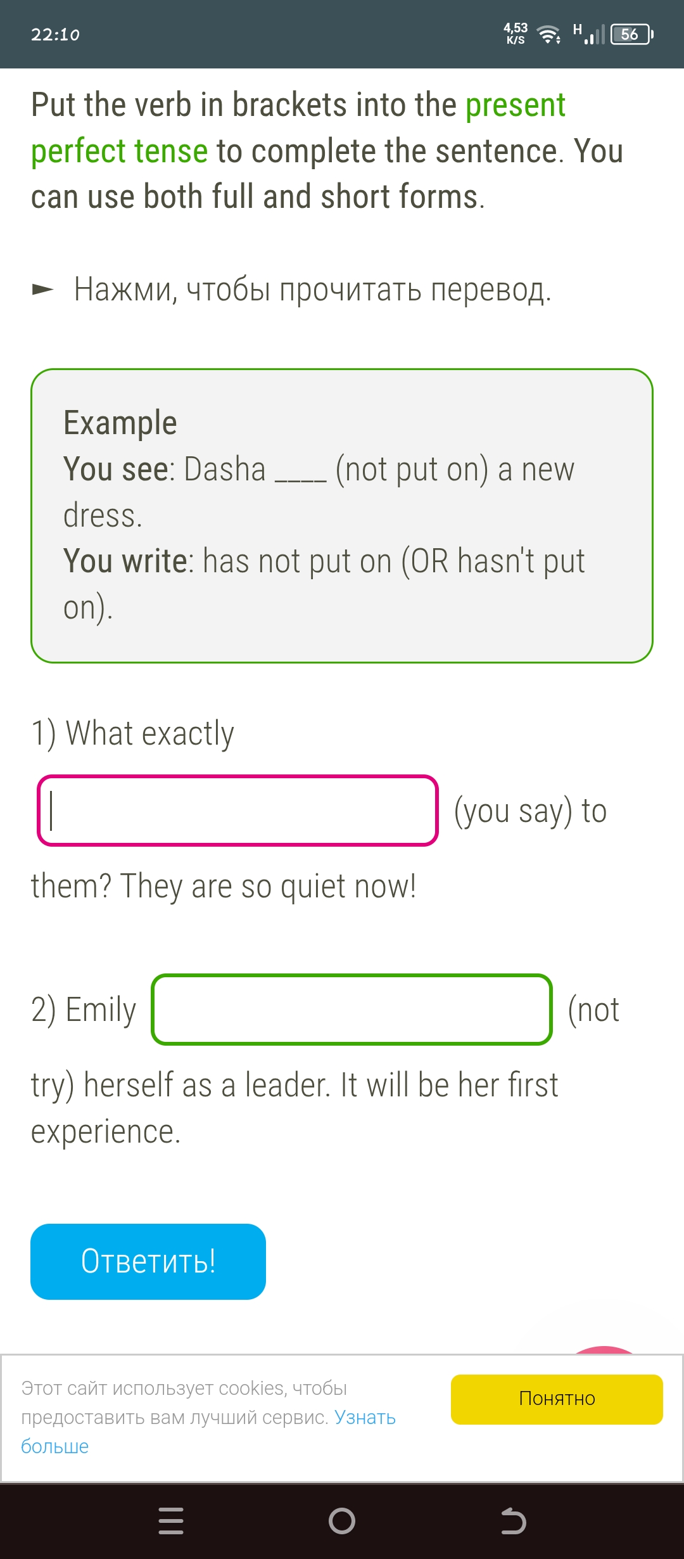
Task: Tap the cellular signal strength icon
Action: point(594,33)
